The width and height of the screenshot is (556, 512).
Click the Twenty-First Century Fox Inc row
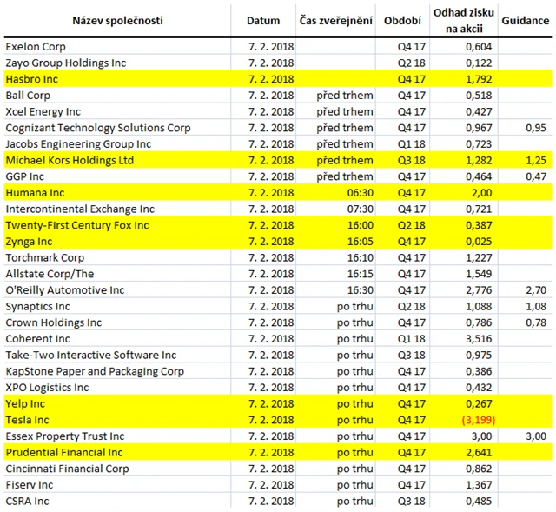tap(78, 225)
